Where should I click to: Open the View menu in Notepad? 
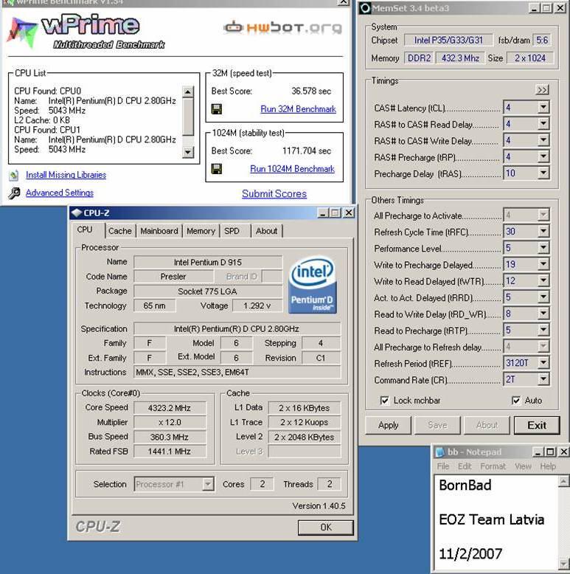523,466
